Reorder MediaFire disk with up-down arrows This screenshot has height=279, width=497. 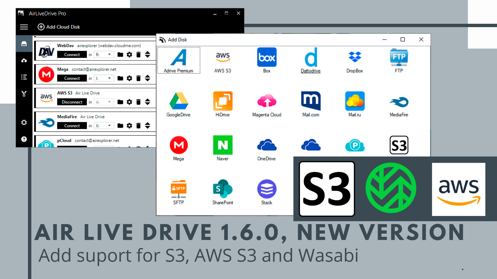click(x=148, y=126)
